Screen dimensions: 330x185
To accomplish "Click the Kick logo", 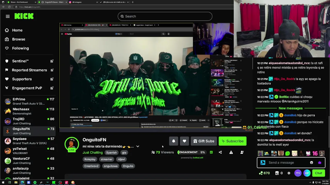I will (x=24, y=16).
